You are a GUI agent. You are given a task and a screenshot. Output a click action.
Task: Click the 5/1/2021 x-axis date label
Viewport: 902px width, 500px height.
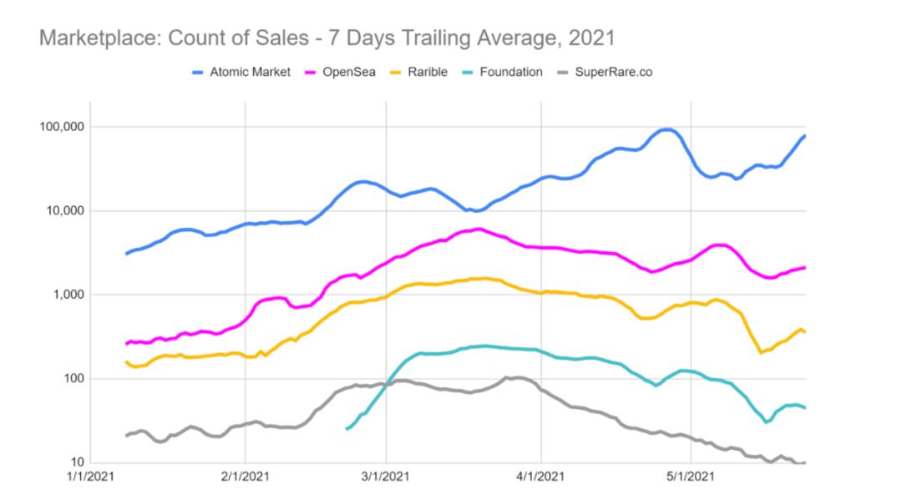click(690, 478)
